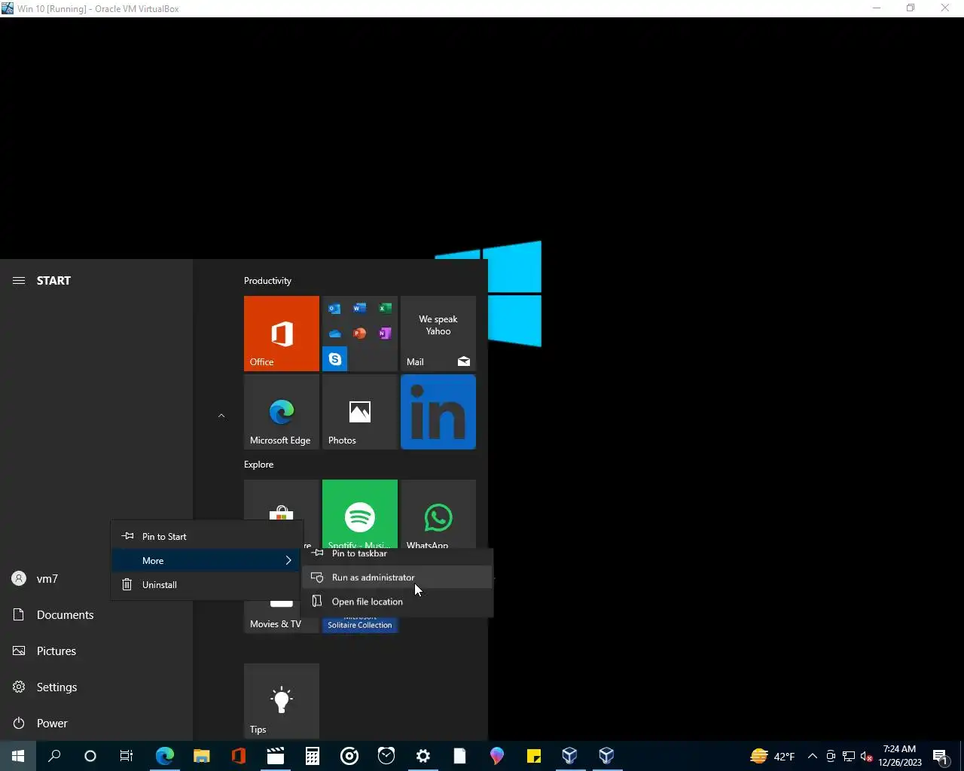Open Excel in the Office apps tile
Screen dimensions: 964x771
pyautogui.click(x=385, y=309)
